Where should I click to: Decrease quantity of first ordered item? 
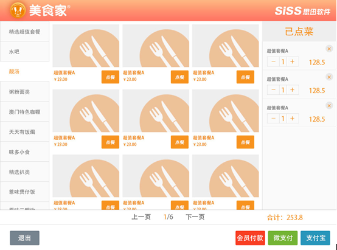273,61
